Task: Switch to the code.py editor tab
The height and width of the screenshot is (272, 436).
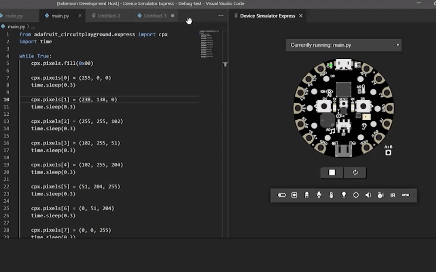Action: click(x=14, y=16)
